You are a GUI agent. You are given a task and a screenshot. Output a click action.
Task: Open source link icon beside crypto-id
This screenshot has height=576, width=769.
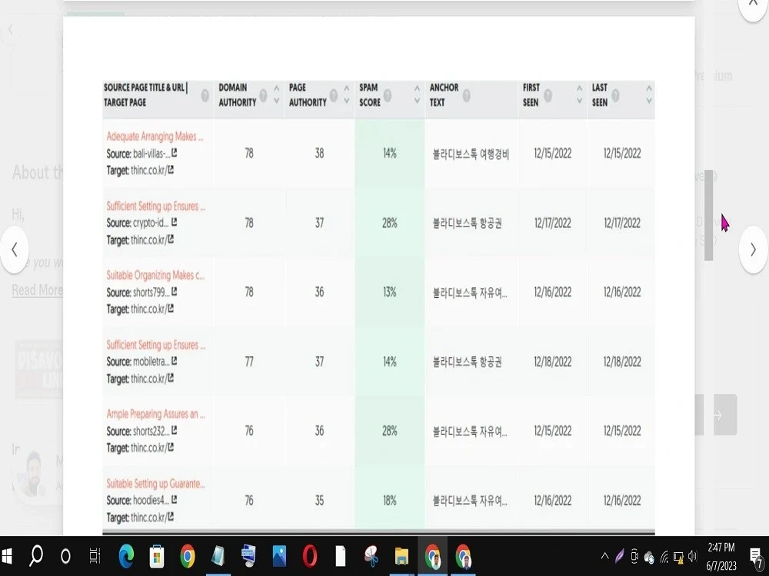click(174, 223)
